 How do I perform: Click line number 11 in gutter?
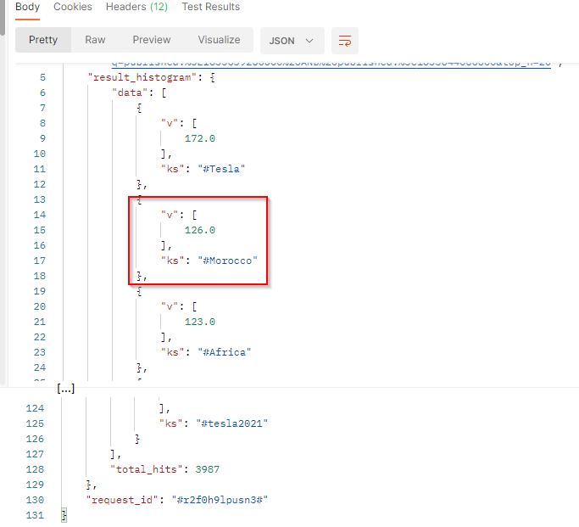[40, 169]
